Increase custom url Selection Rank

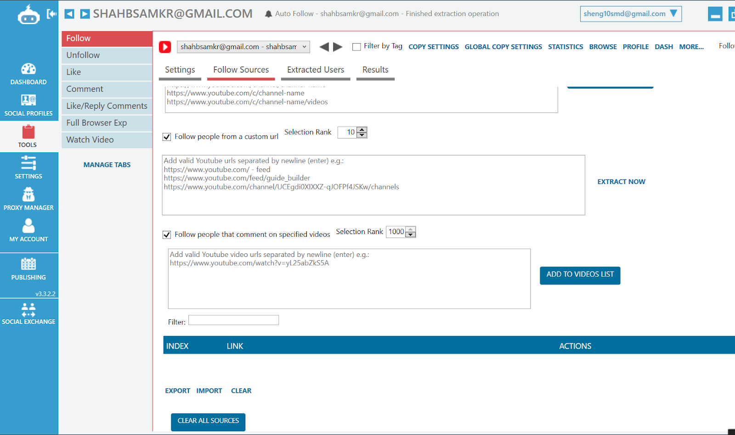362,130
